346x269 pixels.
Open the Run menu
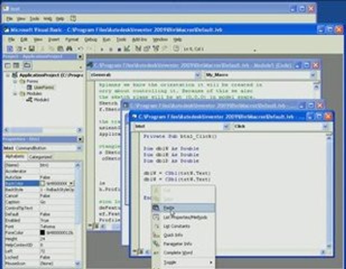click(x=107, y=40)
